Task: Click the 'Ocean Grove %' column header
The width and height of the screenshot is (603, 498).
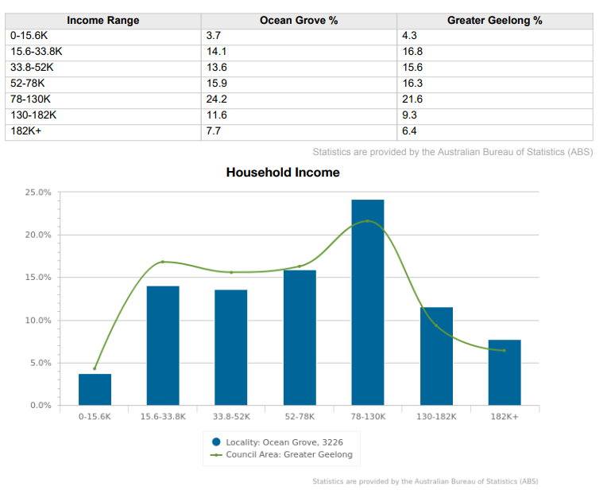Action: [299, 20]
